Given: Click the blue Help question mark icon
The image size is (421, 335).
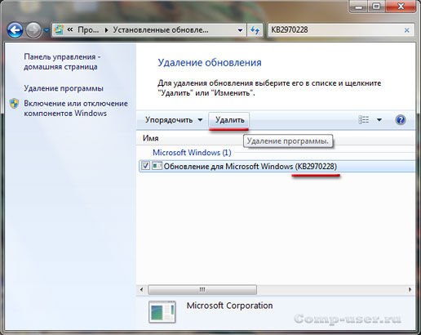Looking at the screenshot, I should tap(401, 120).
